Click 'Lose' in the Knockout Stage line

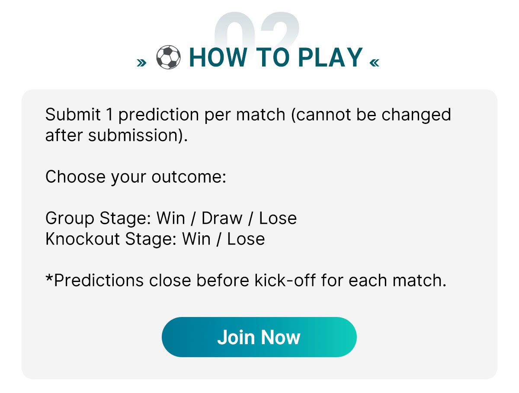246,239
